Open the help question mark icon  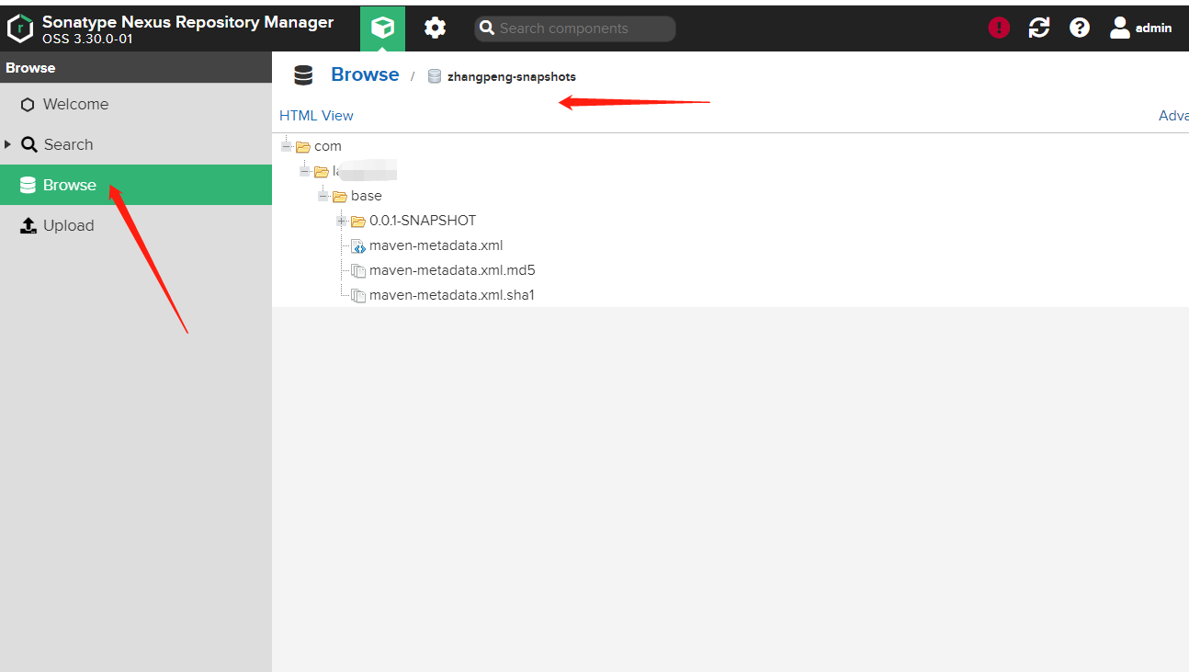click(1080, 28)
